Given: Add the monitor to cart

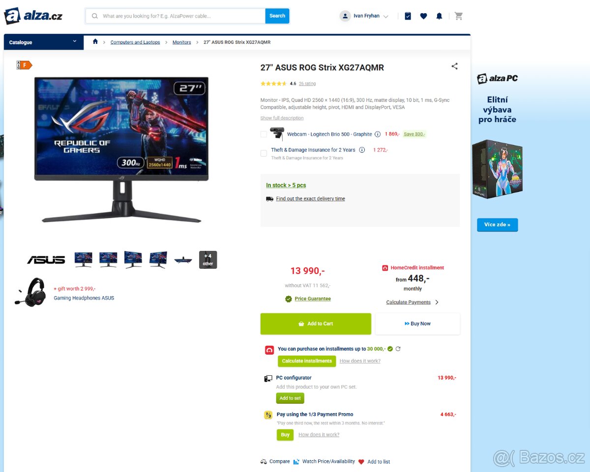Looking at the screenshot, I should point(316,324).
